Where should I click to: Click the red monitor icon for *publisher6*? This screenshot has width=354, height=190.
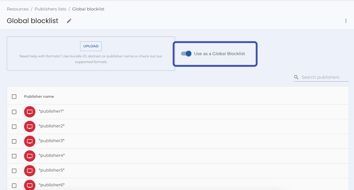30,185
